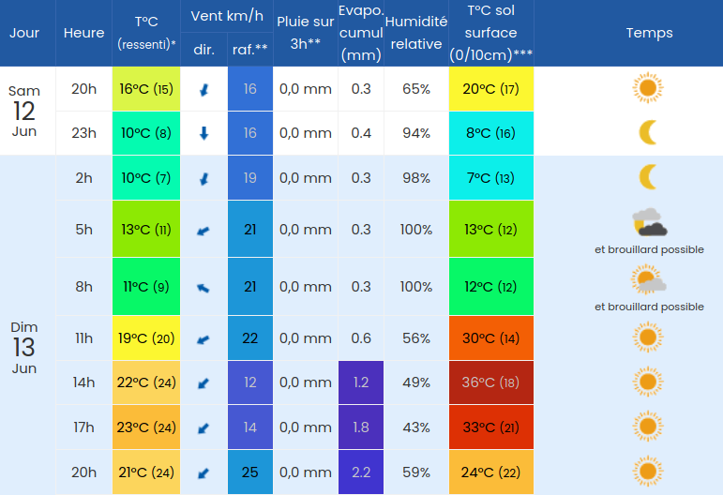Click the purple 2.2 evaporation cell
Viewport: 723px width, 495px height.
(x=361, y=472)
